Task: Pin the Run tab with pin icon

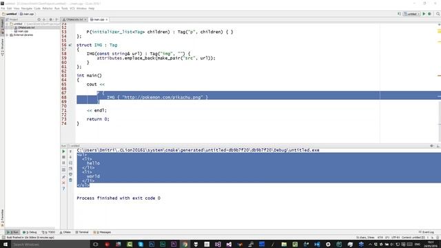Action: [63, 177]
